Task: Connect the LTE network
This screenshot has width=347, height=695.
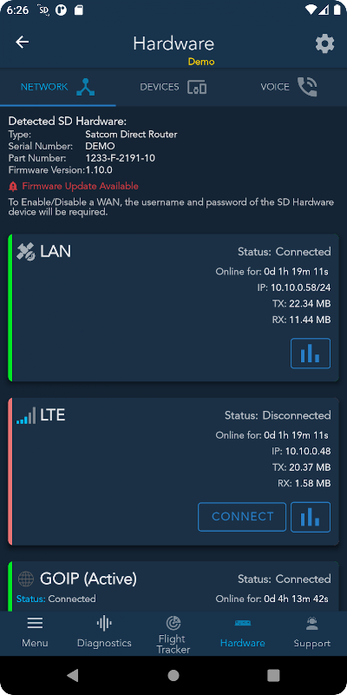Action: (242, 517)
